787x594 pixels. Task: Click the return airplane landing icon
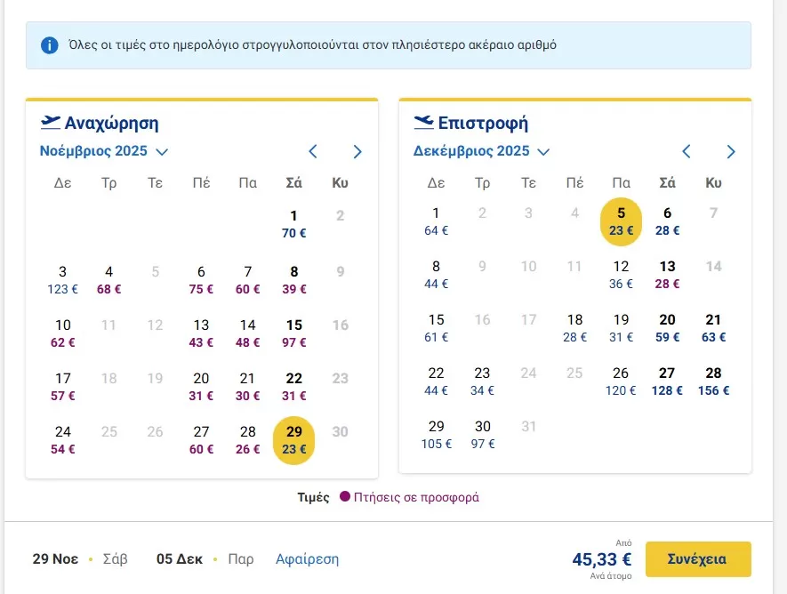click(424, 122)
